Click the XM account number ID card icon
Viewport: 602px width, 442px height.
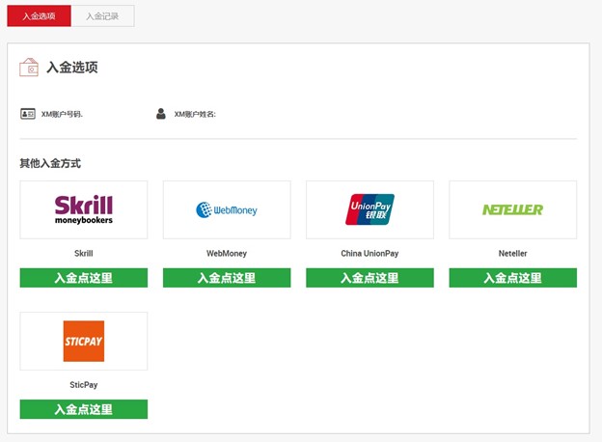pyautogui.click(x=28, y=114)
